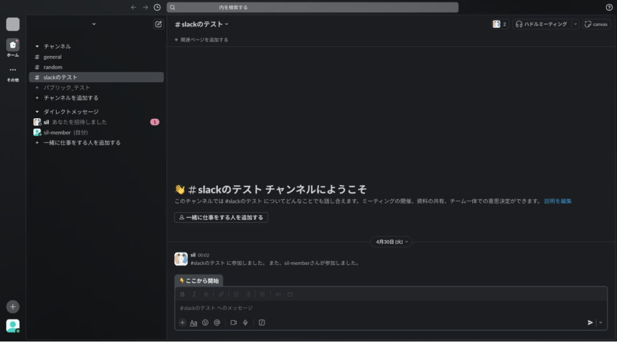This screenshot has height=342, width=617.
Task: Collapse the チャンネル section
Action: (x=37, y=46)
